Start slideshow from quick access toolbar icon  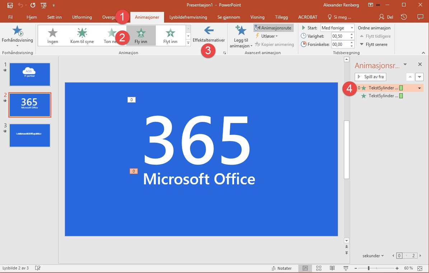(x=43, y=5)
